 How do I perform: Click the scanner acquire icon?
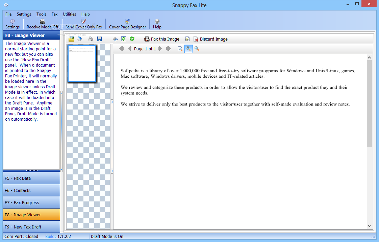[80, 39]
